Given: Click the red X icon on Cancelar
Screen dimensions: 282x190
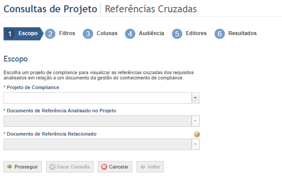Looking at the screenshot, I should pyautogui.click(x=104, y=167).
